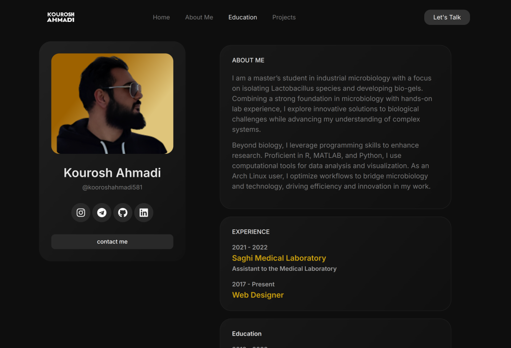Viewport: 511px width, 348px height.
Task: Click Assistant to the Medical Laboratory text
Action: pos(284,269)
